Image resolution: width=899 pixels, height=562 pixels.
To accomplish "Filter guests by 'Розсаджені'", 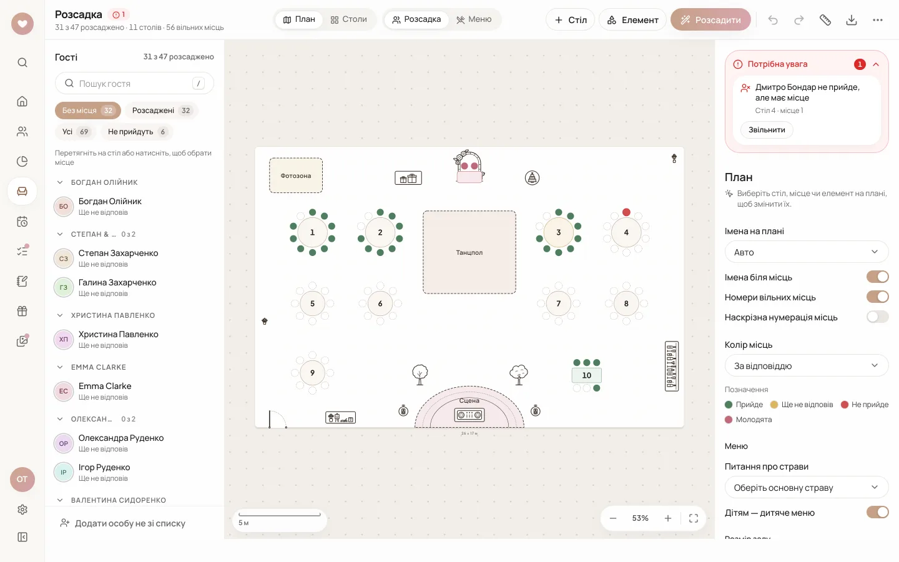I will (x=162, y=111).
